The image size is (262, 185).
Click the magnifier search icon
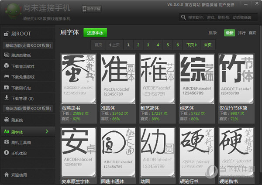point(183,17)
